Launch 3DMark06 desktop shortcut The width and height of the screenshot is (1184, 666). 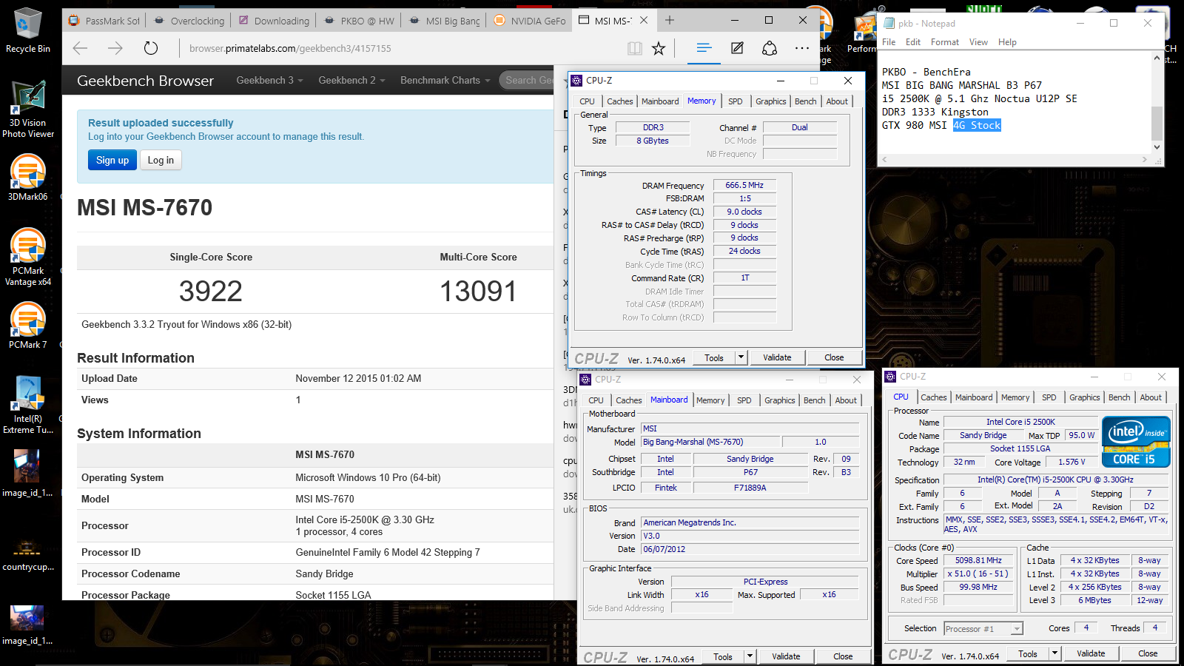[x=27, y=178]
